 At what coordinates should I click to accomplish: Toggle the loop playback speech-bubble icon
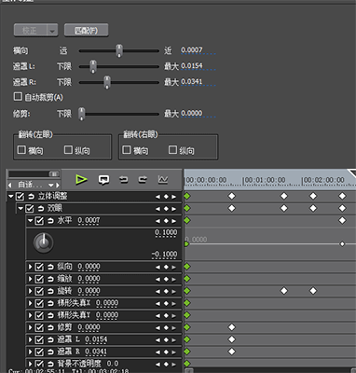click(x=103, y=180)
